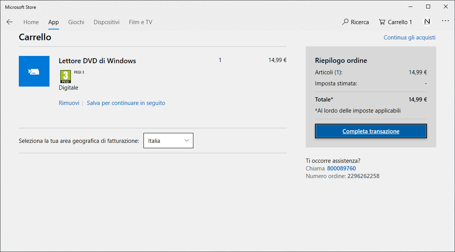Open the Ricerca search
The height and width of the screenshot is (252, 455).
356,22
